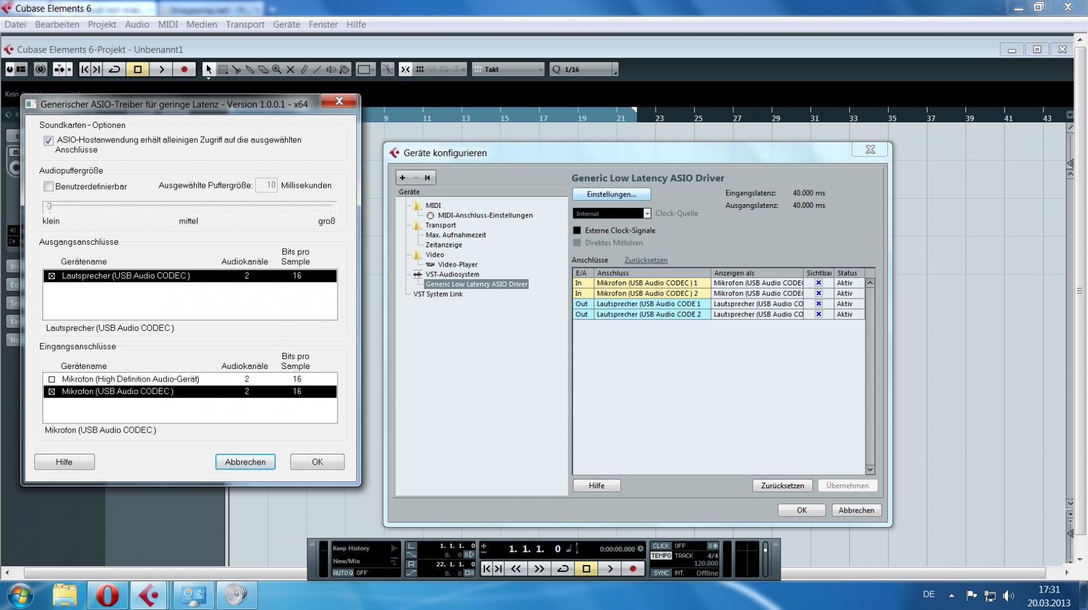This screenshot has width=1088, height=610.
Task: Click the buffer size slider handle
Action: pos(49,207)
